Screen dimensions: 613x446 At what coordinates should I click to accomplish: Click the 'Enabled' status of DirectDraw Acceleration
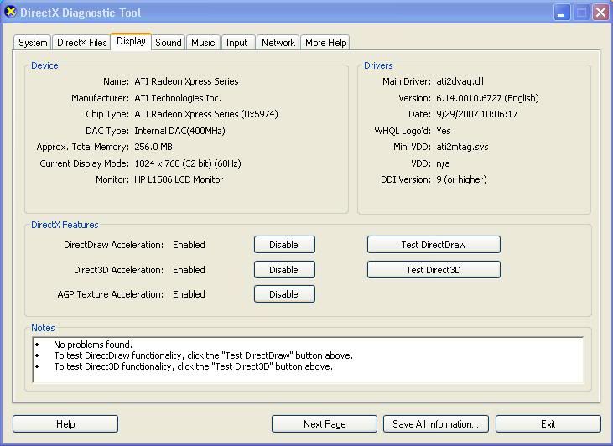coord(189,245)
